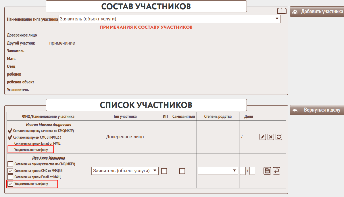Click the refresh icon in Ивагин's row
Image resolution: width=344 pixels, height=197 pixels.
[x=278, y=137]
